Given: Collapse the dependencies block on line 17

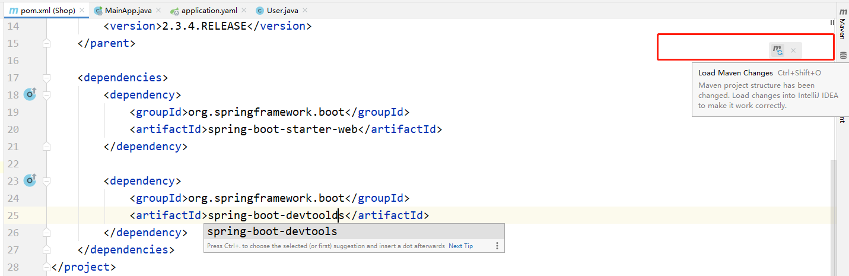Looking at the screenshot, I should pyautogui.click(x=46, y=78).
